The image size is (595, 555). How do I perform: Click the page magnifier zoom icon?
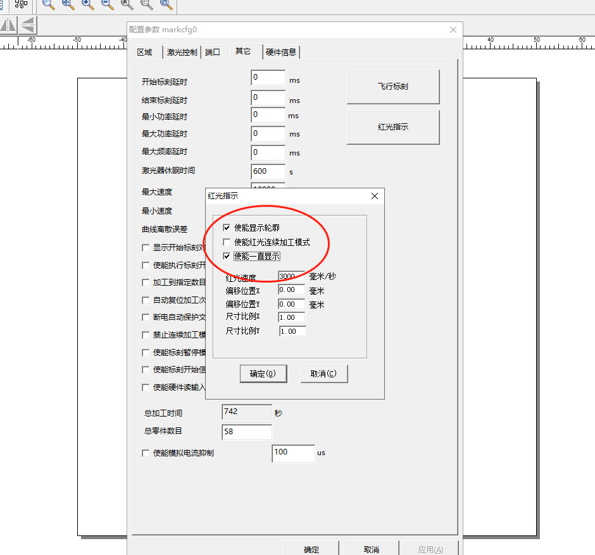click(166, 4)
